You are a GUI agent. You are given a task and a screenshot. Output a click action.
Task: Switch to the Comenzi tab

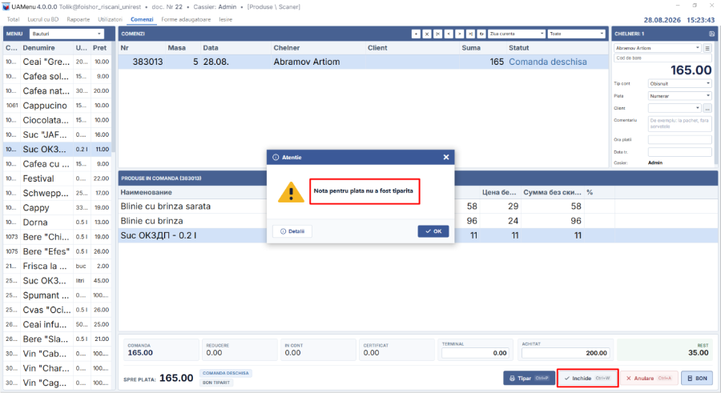click(x=142, y=19)
